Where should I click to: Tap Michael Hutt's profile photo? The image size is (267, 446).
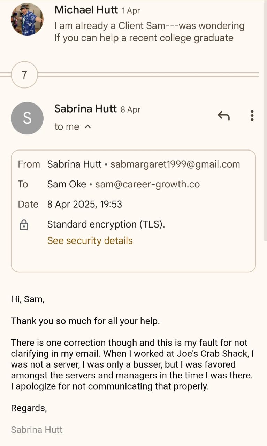click(x=27, y=19)
